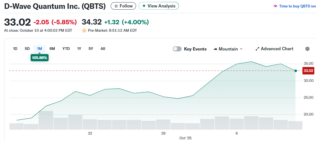Viewport: 316px width, 141px height.
Task: Open chart settings gear icon
Action: [x=307, y=49]
